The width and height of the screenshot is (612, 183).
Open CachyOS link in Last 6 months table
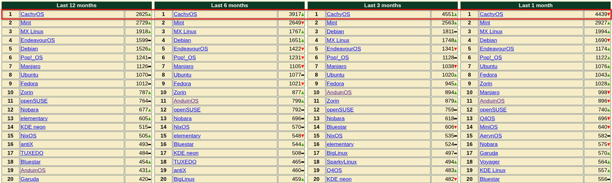coord(185,14)
